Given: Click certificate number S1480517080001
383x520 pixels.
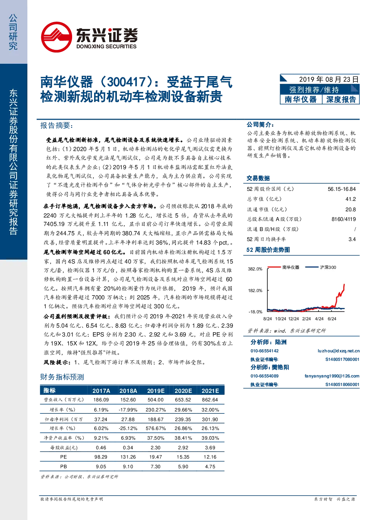Looking at the screenshot, I should click(x=343, y=359).
